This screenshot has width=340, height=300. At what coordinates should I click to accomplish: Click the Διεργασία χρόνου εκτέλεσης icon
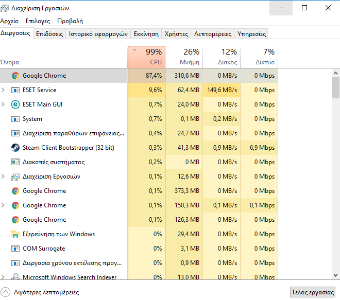15,263
